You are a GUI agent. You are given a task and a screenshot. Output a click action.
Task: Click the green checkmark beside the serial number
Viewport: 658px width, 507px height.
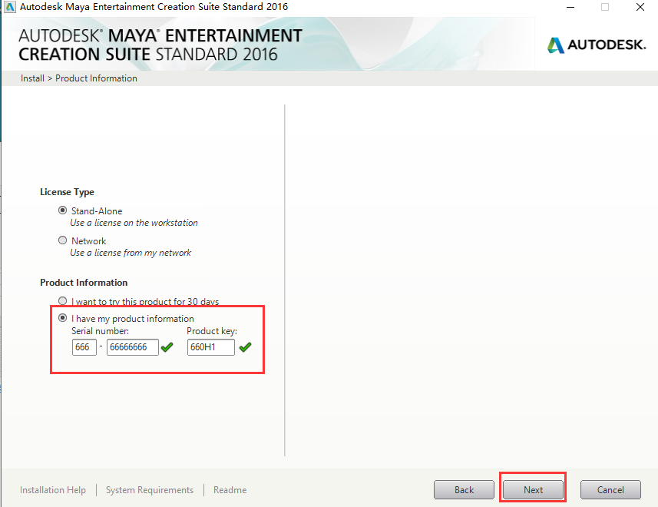pyautogui.click(x=167, y=347)
